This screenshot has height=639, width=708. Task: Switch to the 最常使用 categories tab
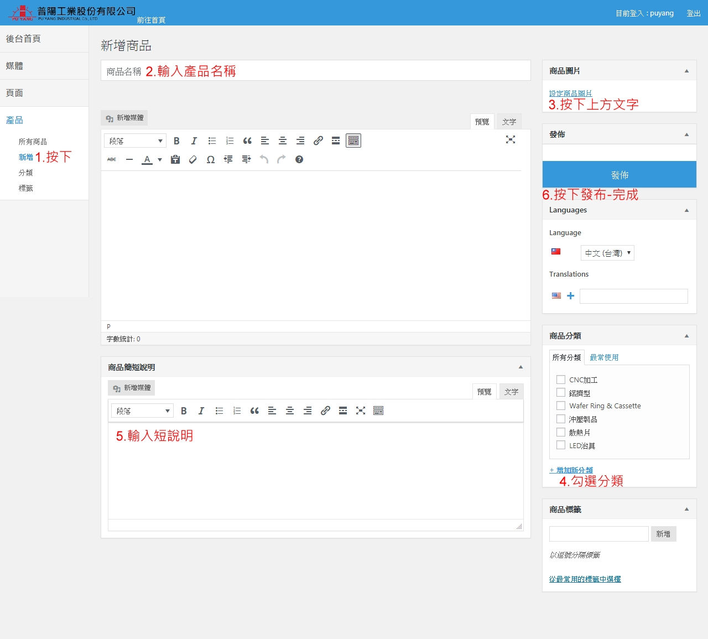604,357
